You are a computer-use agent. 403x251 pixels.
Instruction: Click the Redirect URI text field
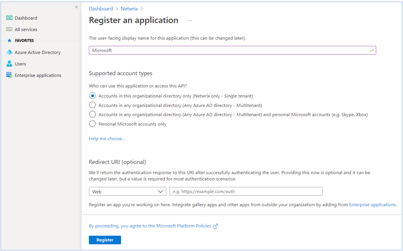click(x=246, y=191)
